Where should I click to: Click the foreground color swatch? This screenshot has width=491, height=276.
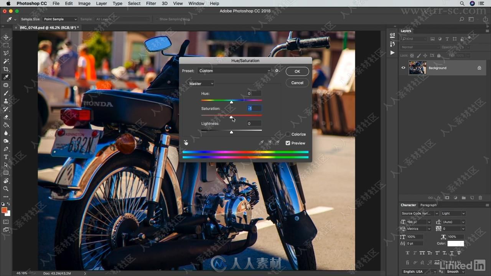click(x=4, y=210)
